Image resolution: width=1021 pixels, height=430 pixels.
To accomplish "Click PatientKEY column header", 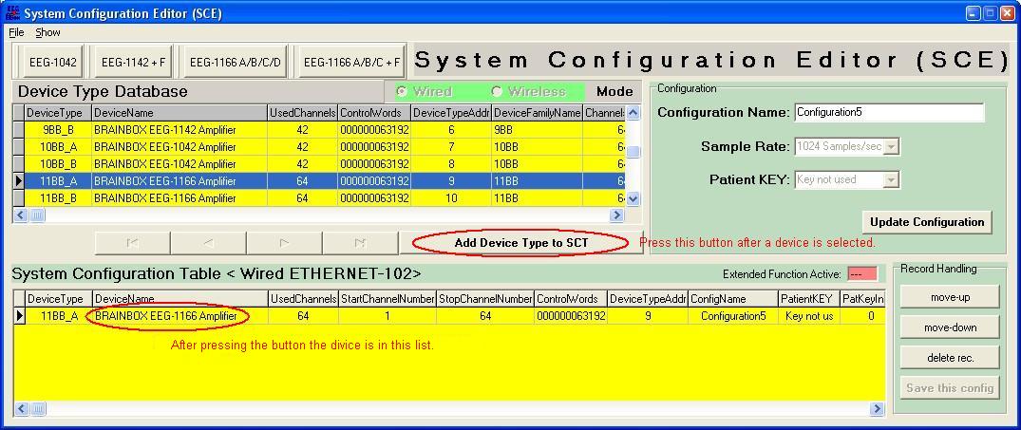I will coord(809,299).
